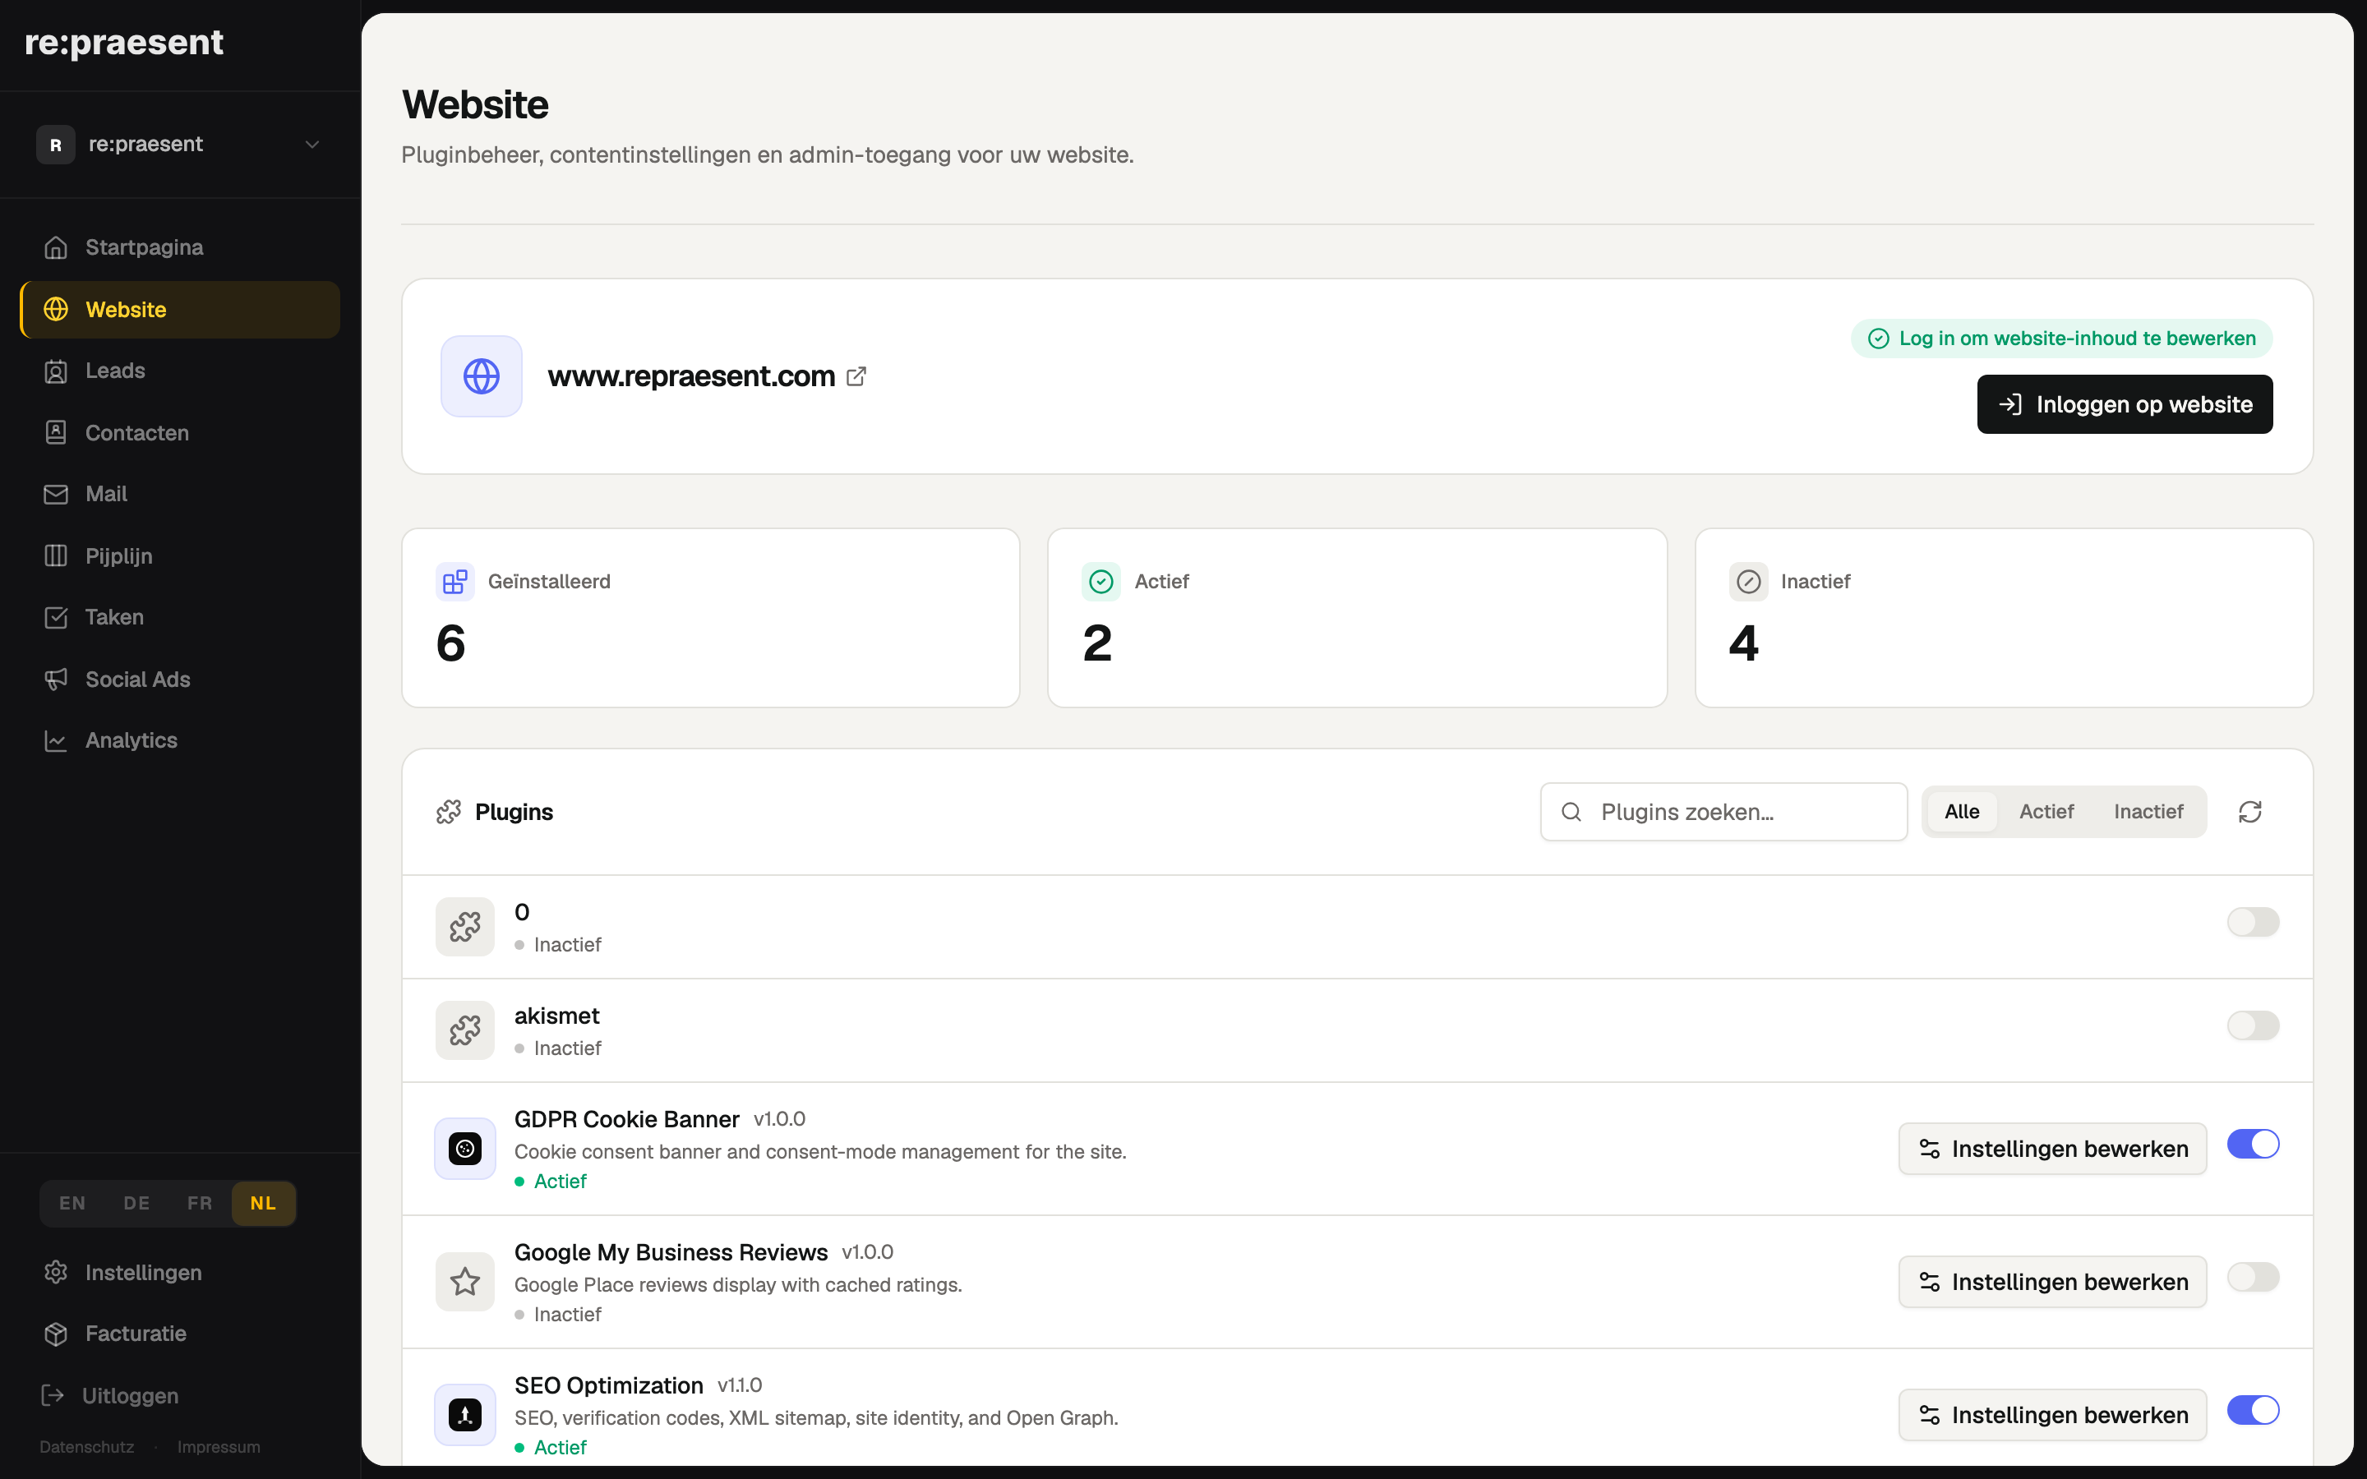
Task: Click the Actief checkmark stat icon
Action: click(x=1101, y=581)
